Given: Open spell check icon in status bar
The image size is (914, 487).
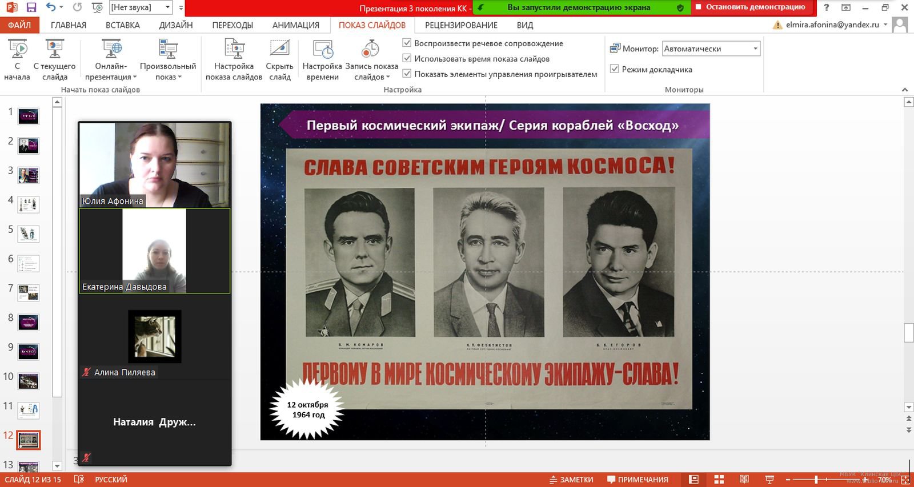Looking at the screenshot, I should click(79, 480).
